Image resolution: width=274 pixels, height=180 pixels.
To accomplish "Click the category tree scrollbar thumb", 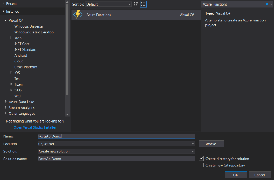I will [x=67, y=50].
